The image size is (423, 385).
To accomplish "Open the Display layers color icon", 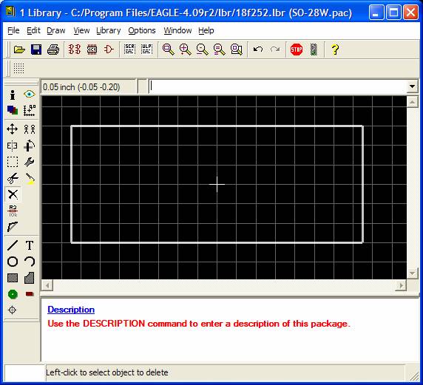I will (13, 110).
